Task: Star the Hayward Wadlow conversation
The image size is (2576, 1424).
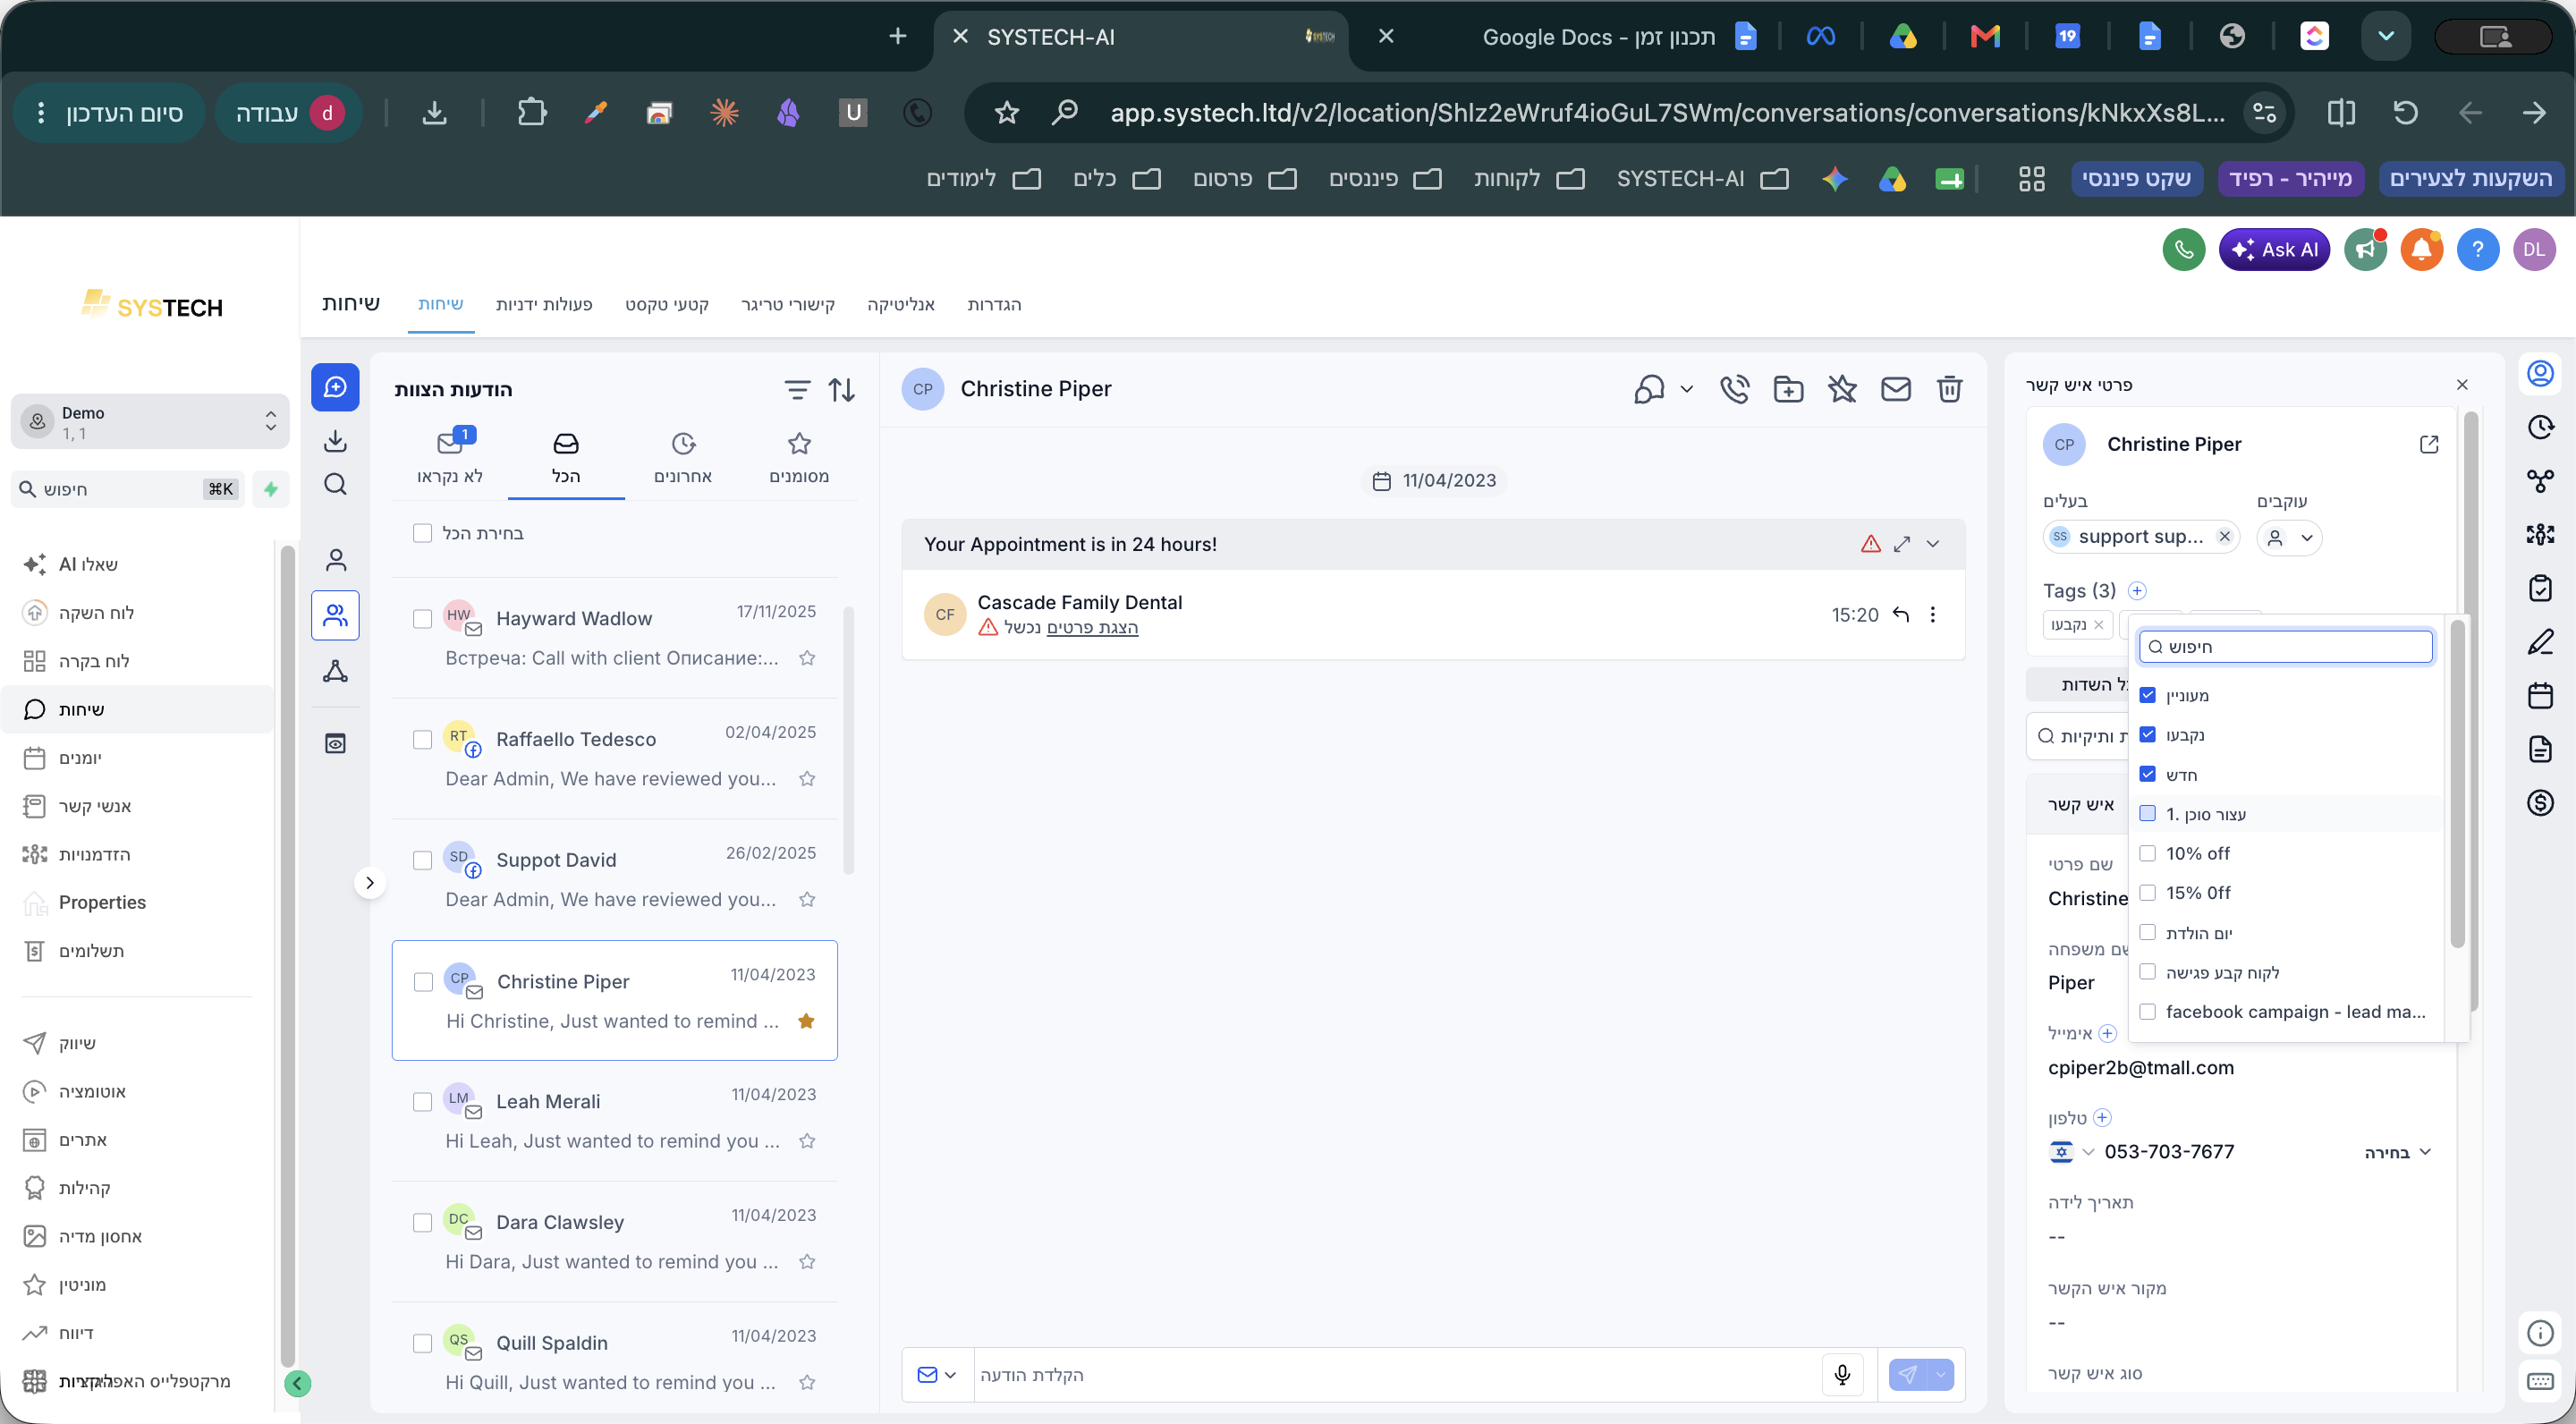Action: pyautogui.click(x=807, y=658)
